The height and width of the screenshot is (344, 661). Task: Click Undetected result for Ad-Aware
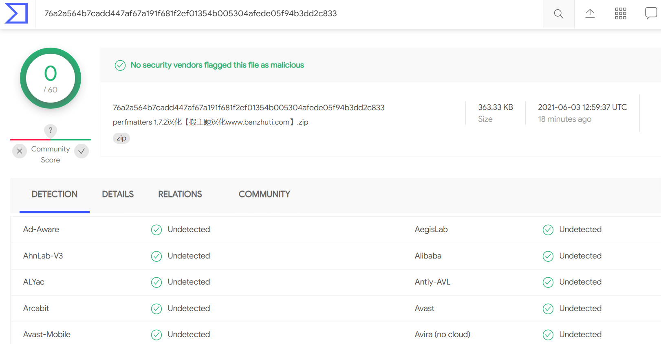(x=189, y=229)
